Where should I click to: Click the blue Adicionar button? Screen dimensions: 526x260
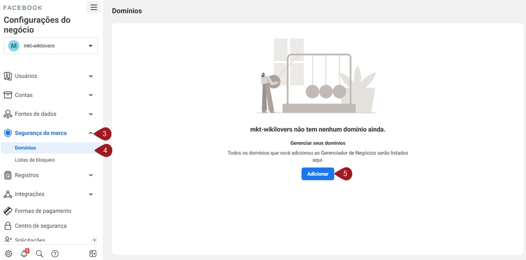pyautogui.click(x=317, y=174)
